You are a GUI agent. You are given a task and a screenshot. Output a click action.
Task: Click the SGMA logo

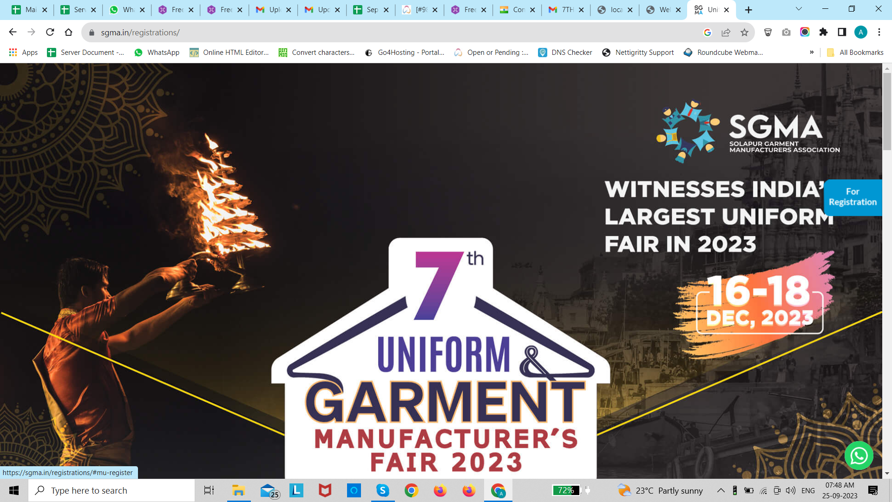click(x=748, y=132)
